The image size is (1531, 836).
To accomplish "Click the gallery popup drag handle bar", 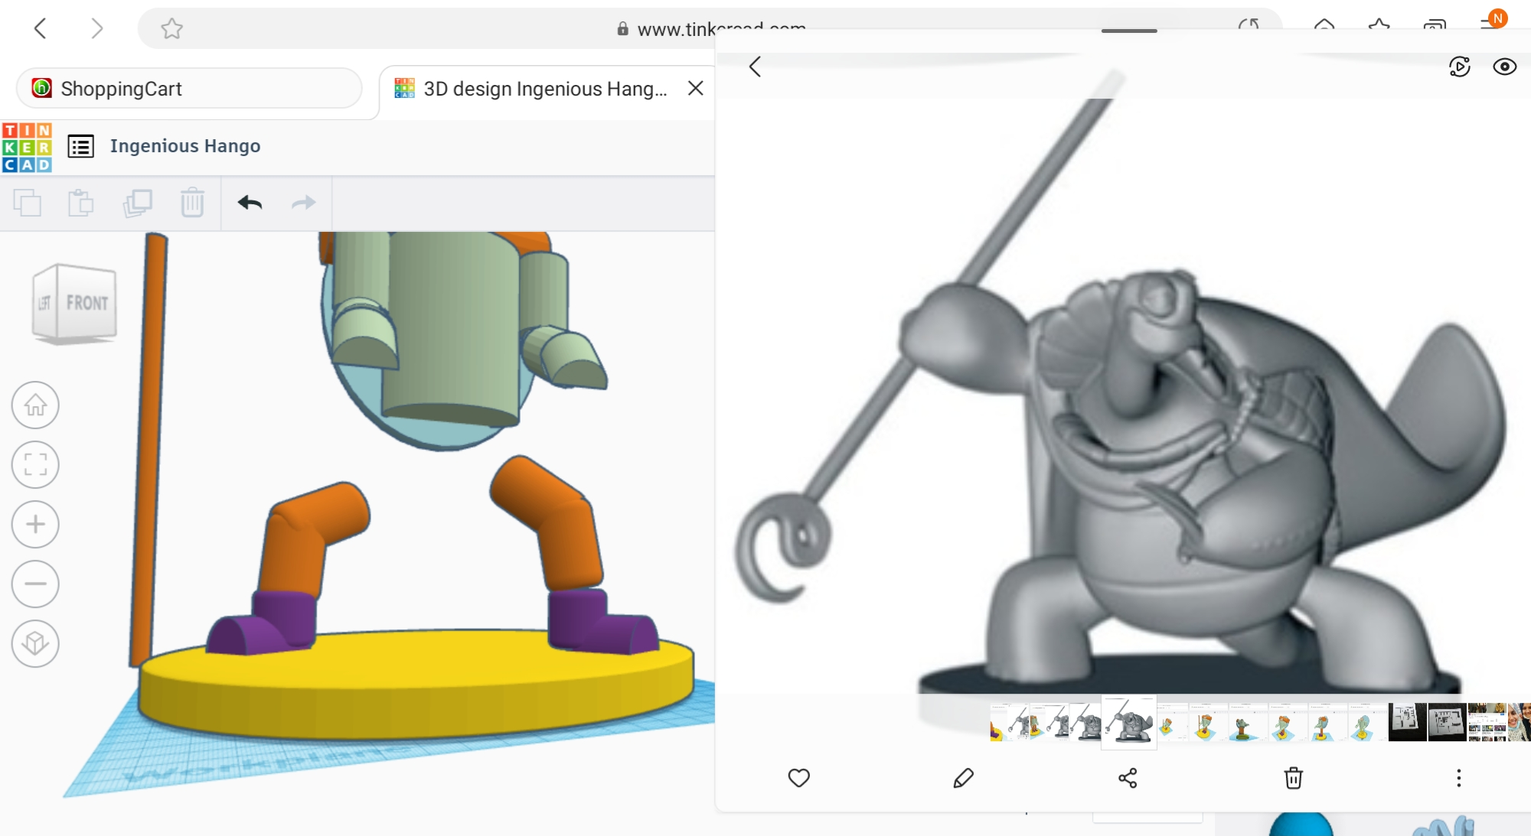I will coord(1129,31).
